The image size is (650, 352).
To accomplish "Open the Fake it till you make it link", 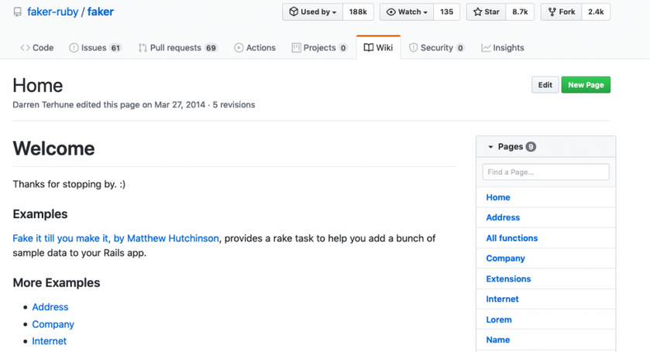I will click(115, 238).
